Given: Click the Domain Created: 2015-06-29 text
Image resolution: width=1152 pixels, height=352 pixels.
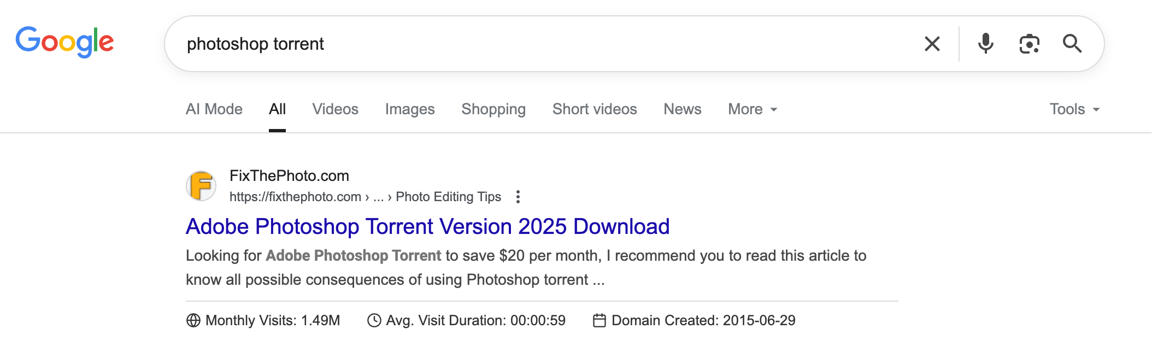Looking at the screenshot, I should click(x=703, y=320).
